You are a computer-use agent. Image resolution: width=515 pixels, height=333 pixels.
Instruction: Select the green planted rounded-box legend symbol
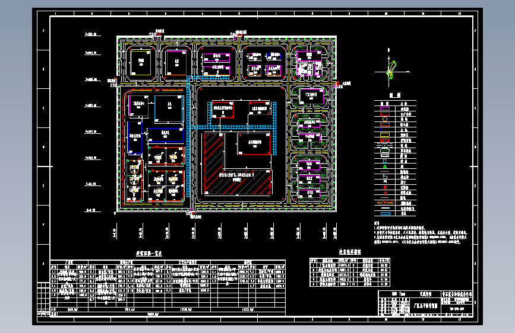tap(385, 151)
